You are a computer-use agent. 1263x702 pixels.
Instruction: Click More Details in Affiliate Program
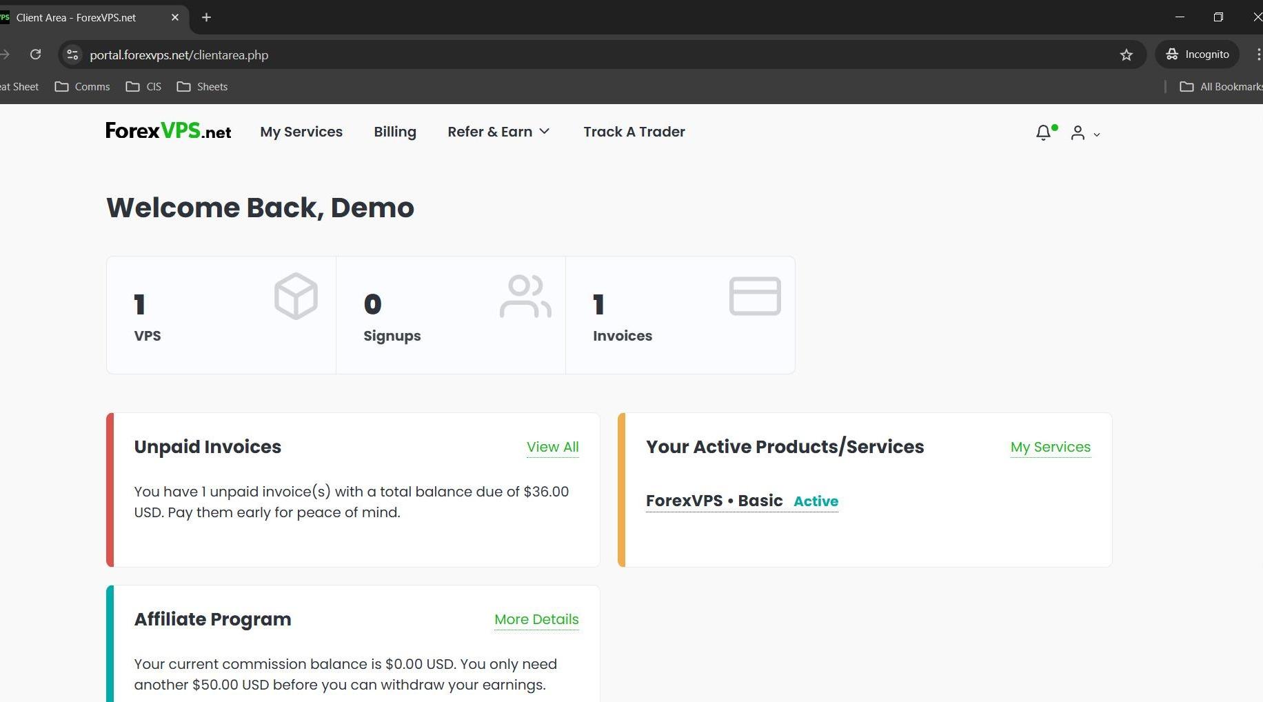click(536, 619)
